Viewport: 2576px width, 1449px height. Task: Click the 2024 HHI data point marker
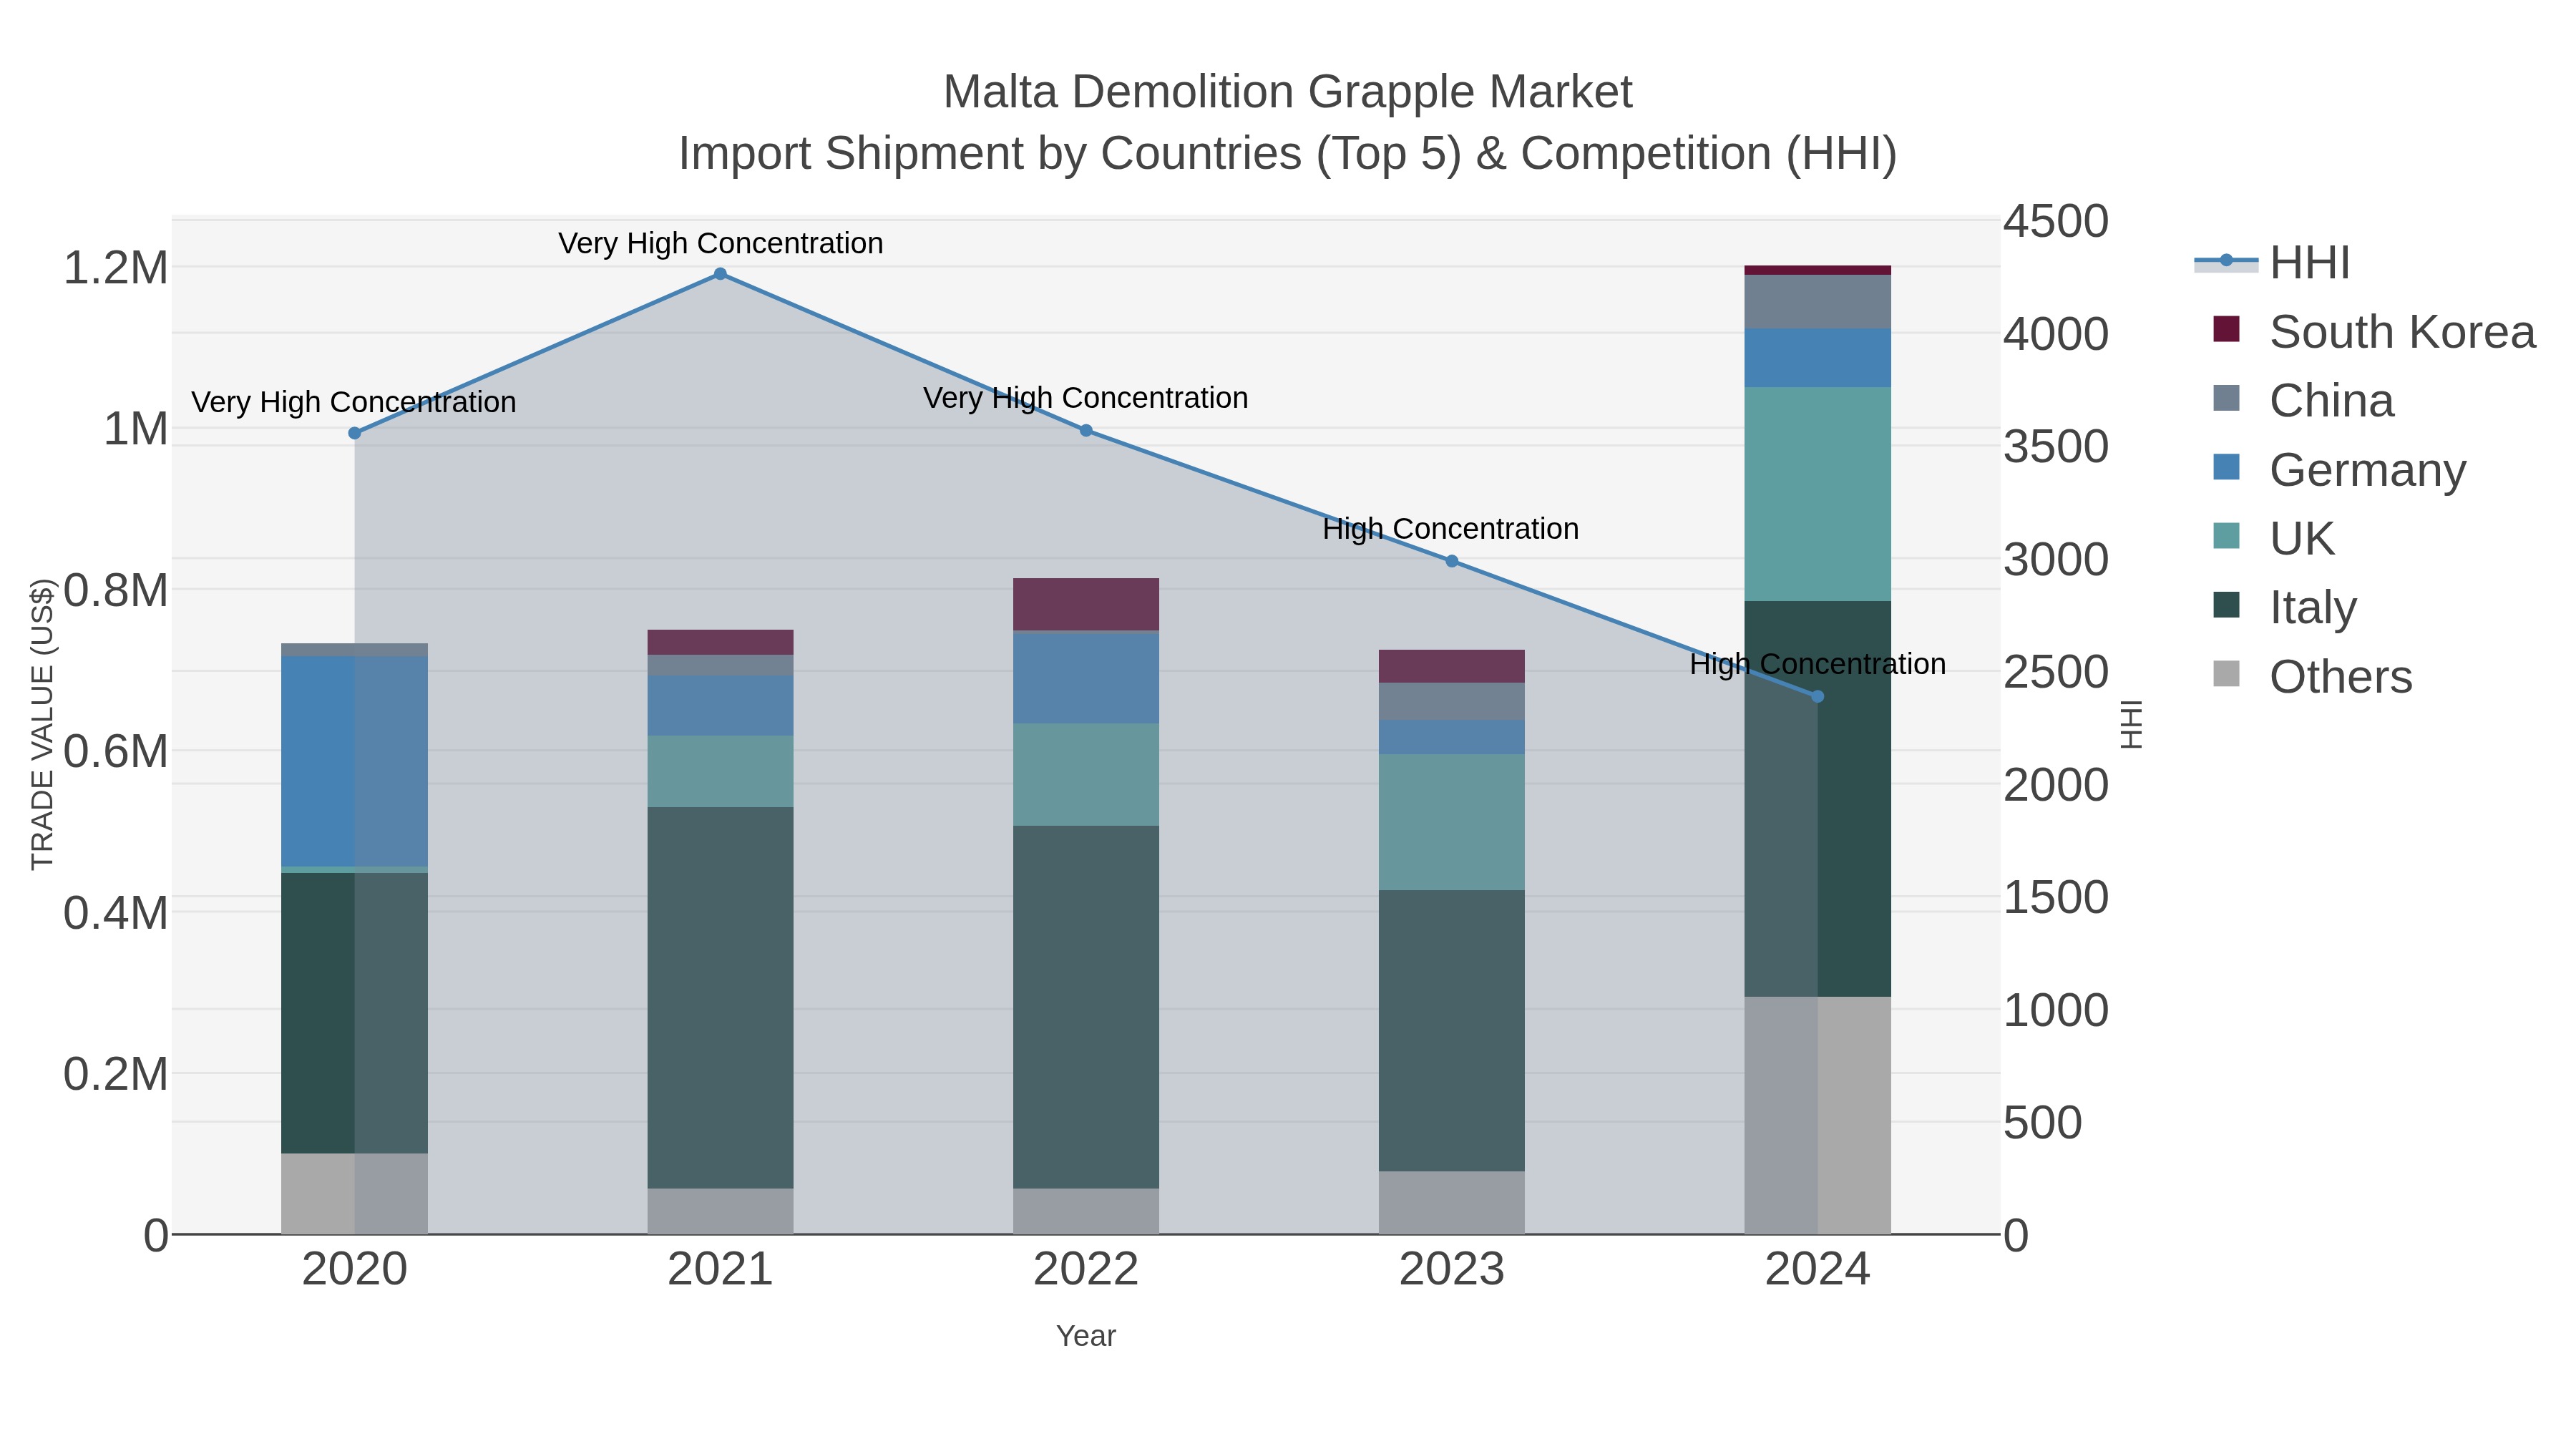(x=1818, y=697)
